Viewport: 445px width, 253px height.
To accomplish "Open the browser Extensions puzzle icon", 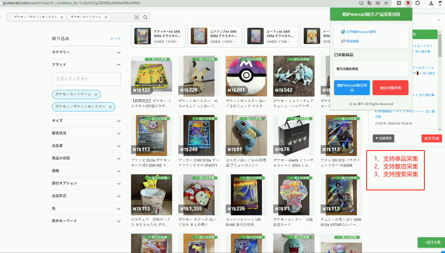I will coord(418,3).
